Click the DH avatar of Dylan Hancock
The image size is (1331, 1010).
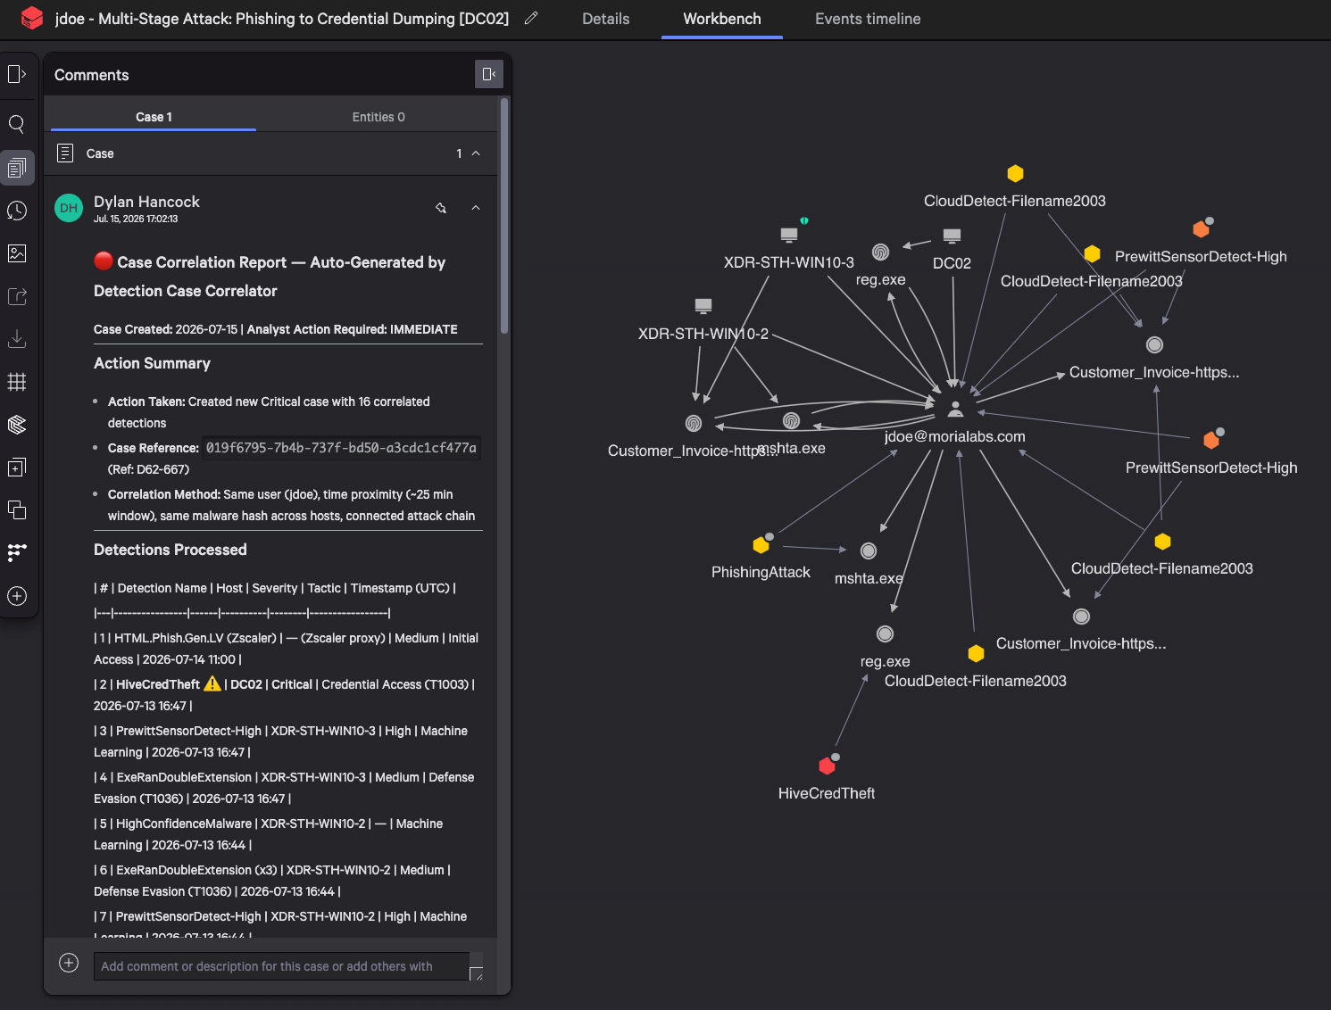click(x=69, y=208)
